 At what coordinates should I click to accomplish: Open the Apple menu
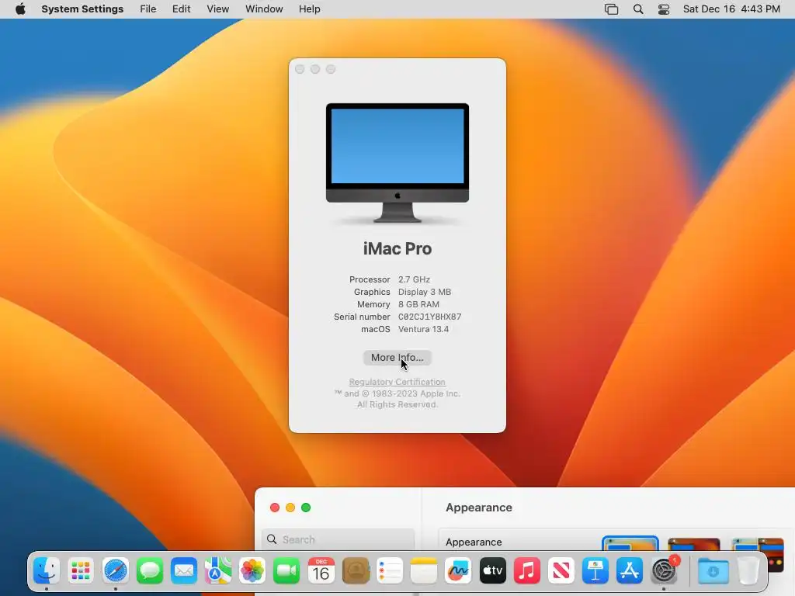tap(20, 9)
